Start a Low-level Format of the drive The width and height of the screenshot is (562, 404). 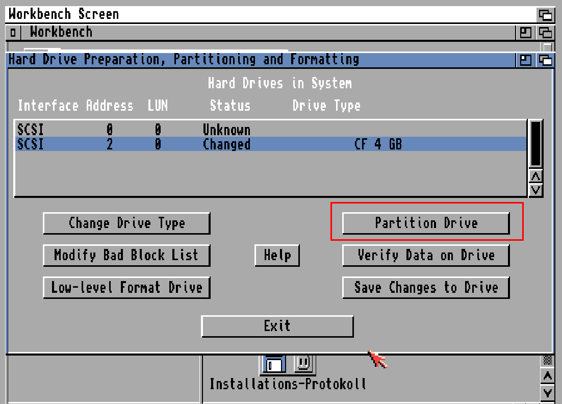point(126,287)
